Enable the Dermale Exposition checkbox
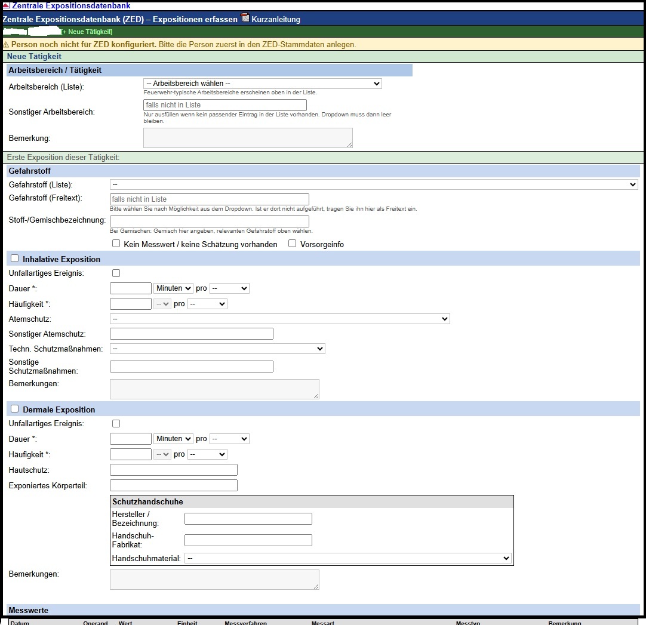Screen dimensions: 646x625 click(x=15, y=409)
